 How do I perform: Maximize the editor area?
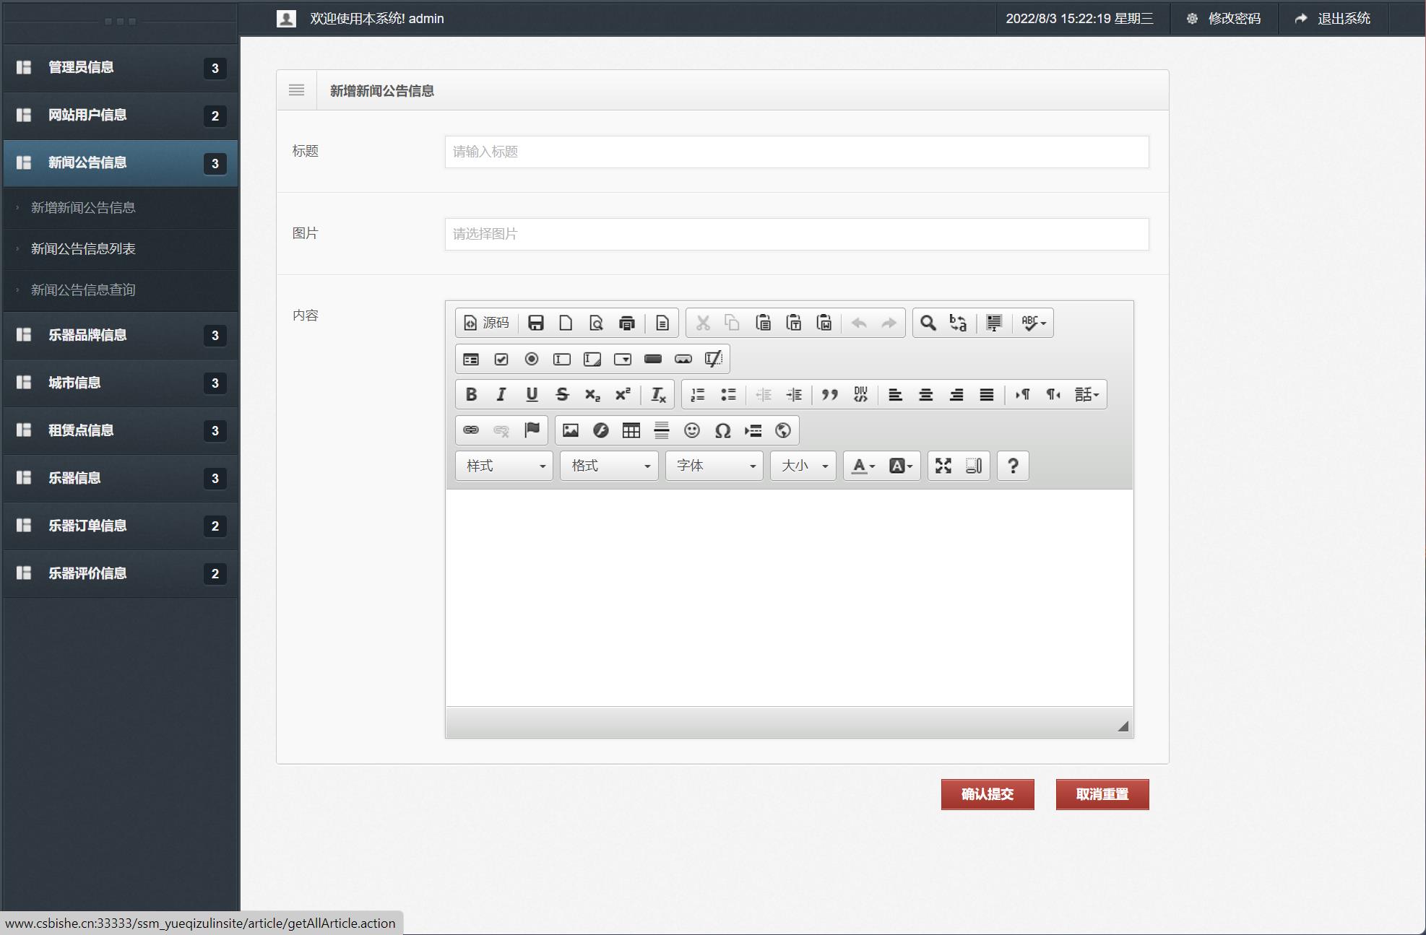943,466
